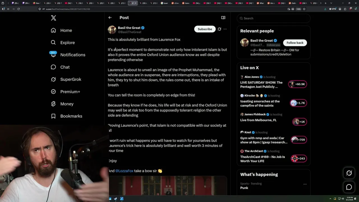This screenshot has width=359, height=202.
Task: Open Basil the Great's post avatar
Action: coord(112,30)
